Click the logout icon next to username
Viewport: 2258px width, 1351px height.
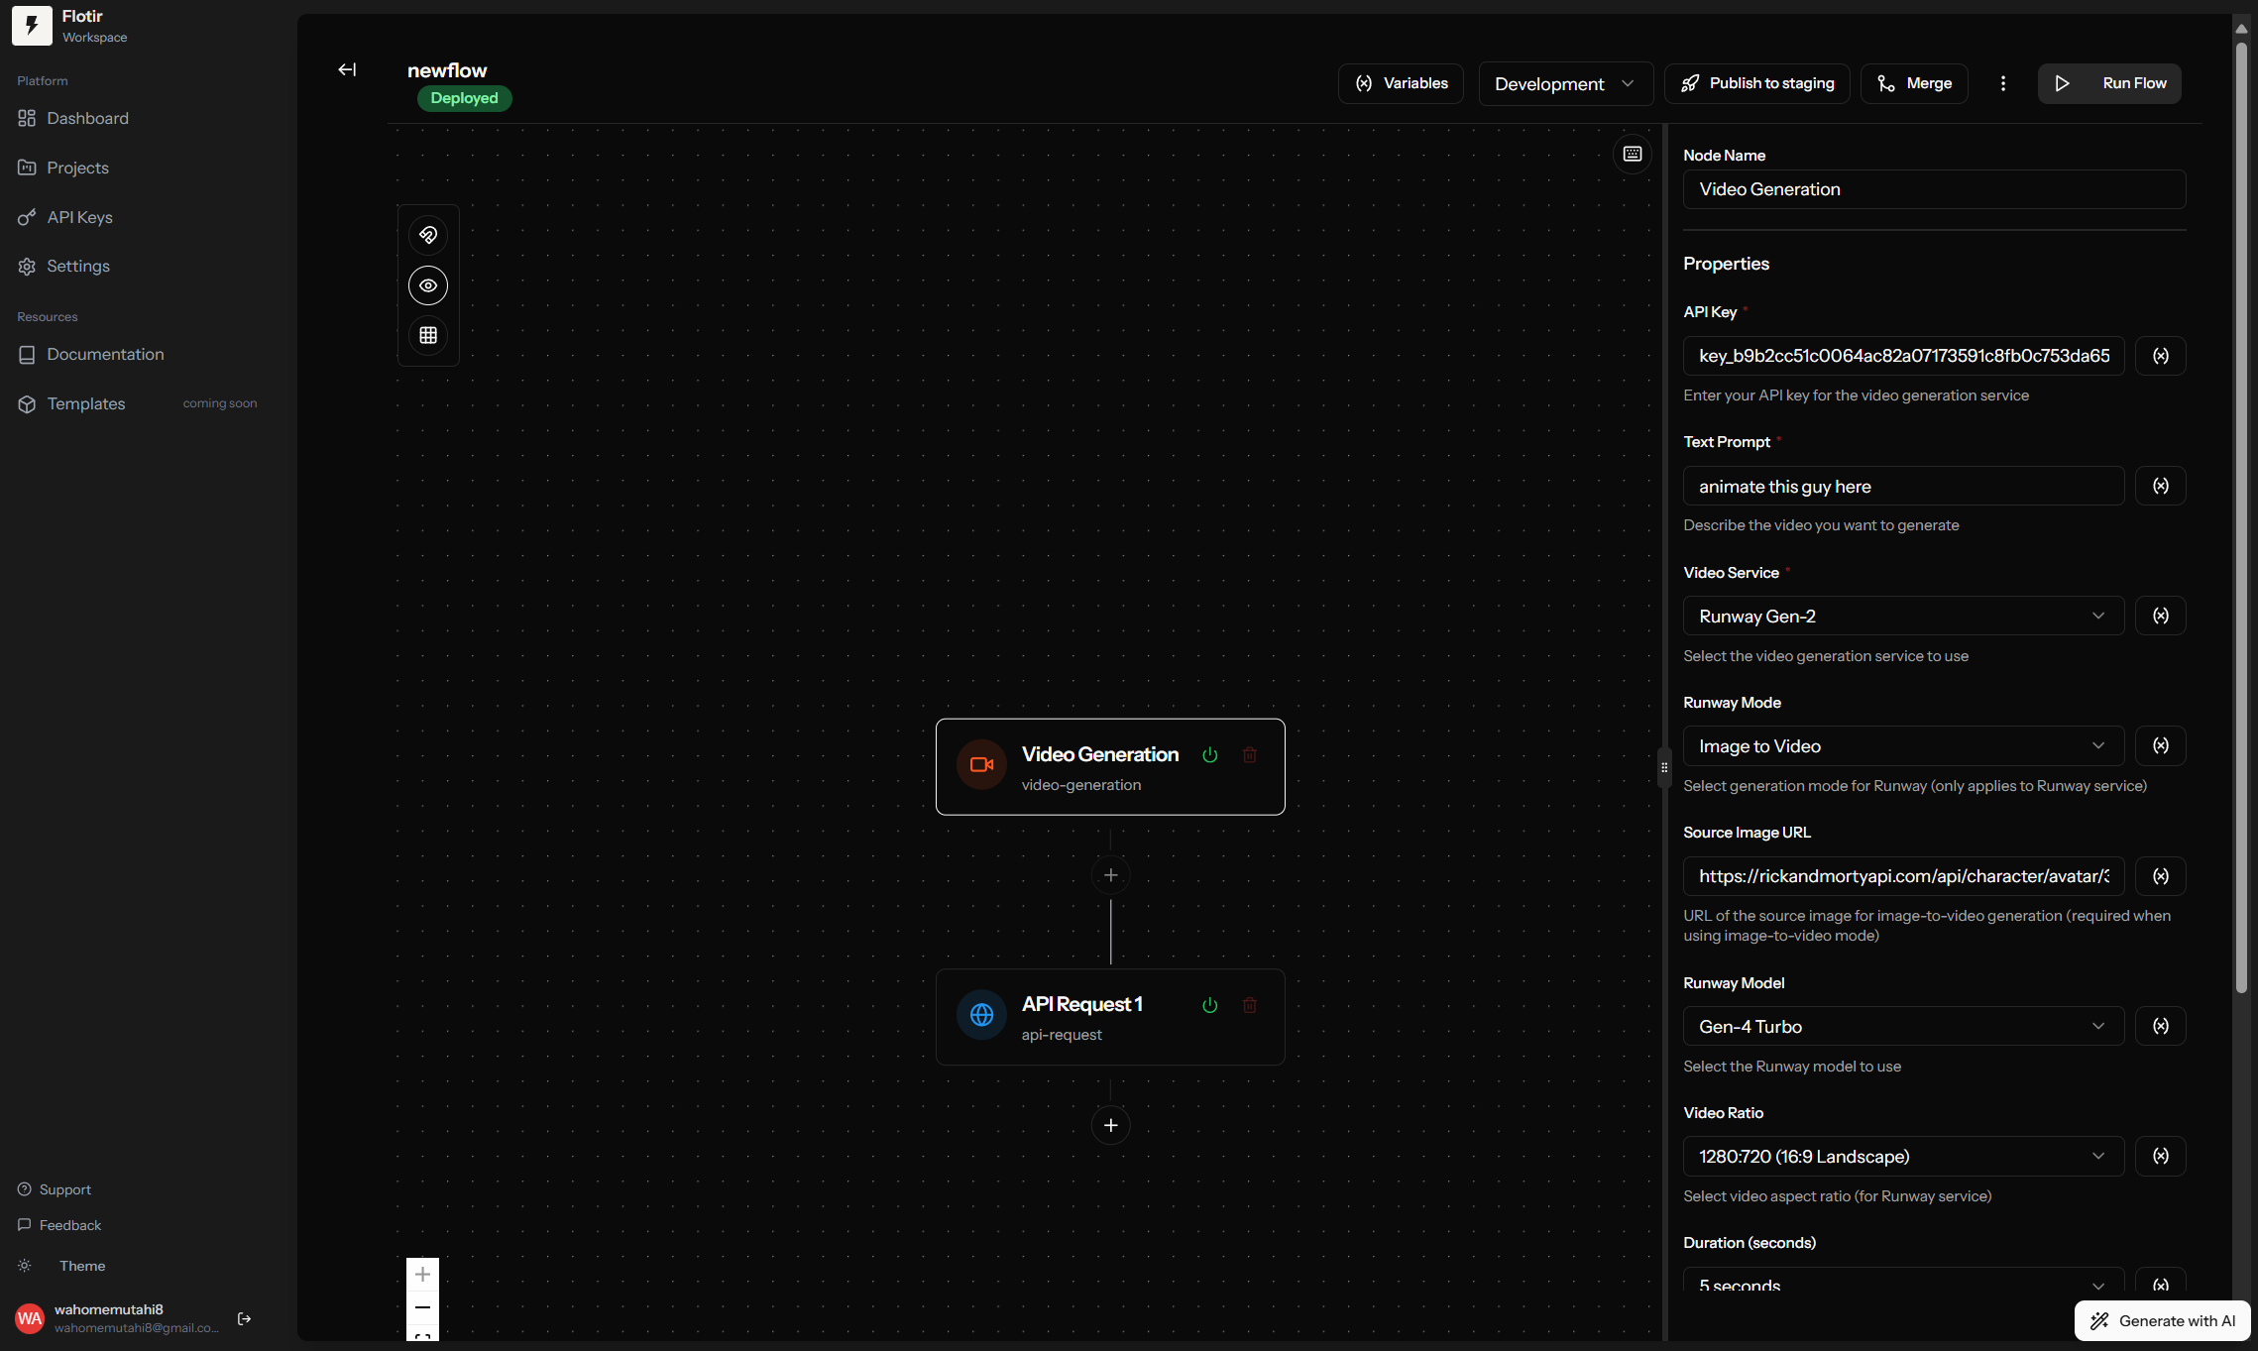(245, 1318)
